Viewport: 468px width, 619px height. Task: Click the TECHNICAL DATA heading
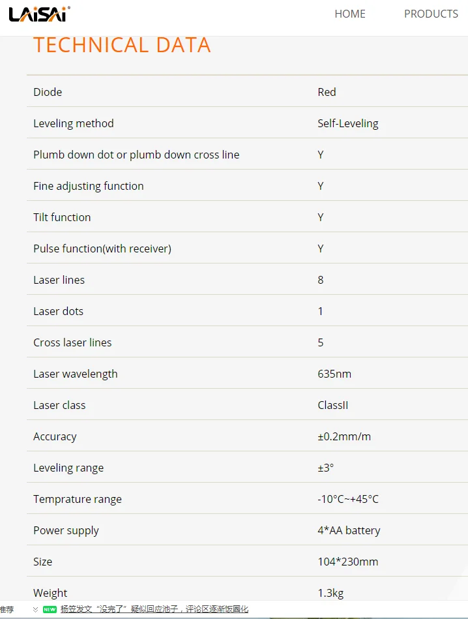[x=122, y=45]
